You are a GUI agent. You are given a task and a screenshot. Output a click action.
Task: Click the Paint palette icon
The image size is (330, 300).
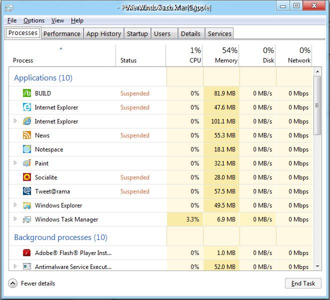point(27,163)
